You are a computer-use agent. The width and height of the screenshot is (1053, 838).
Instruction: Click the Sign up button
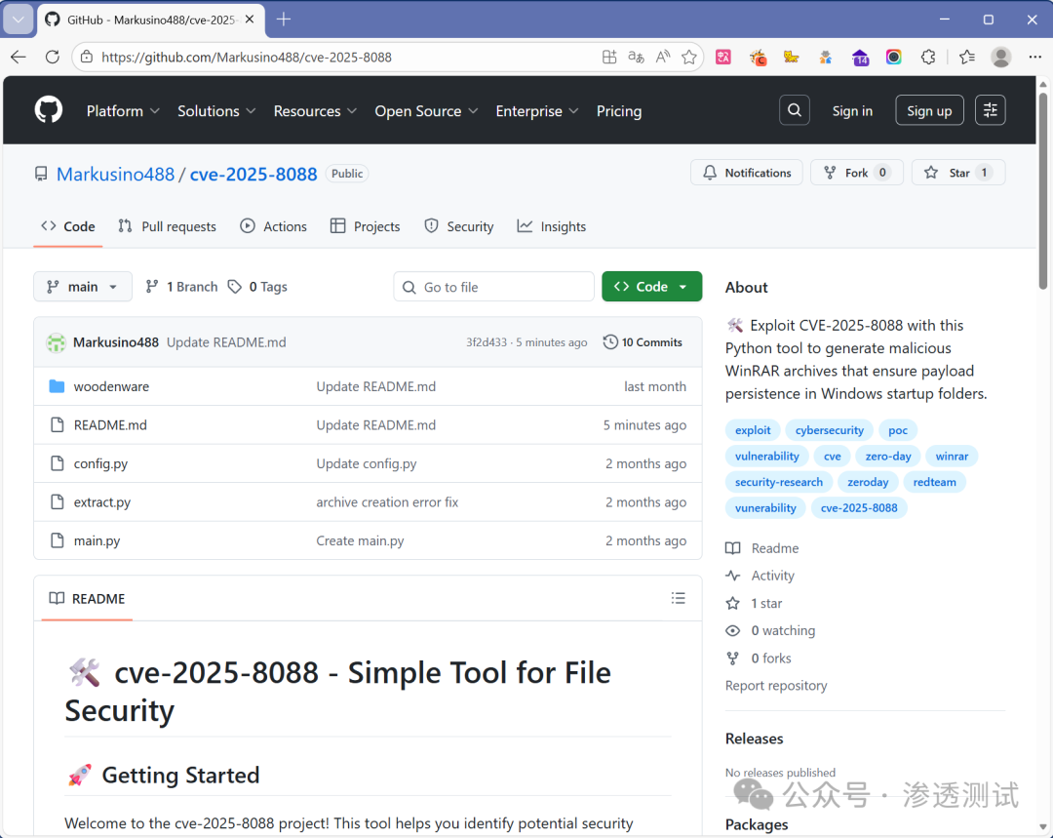[928, 109]
